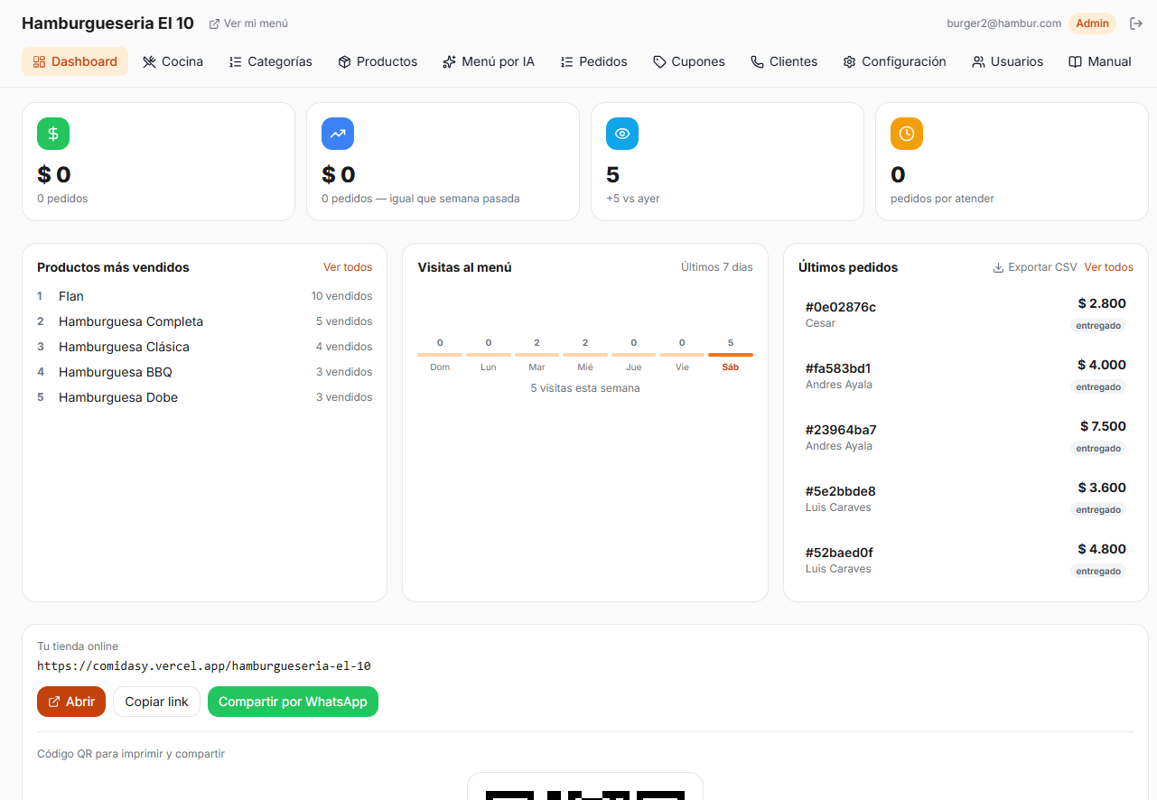Open the Dashboard tab
This screenshot has width=1157, height=800.
75,61
